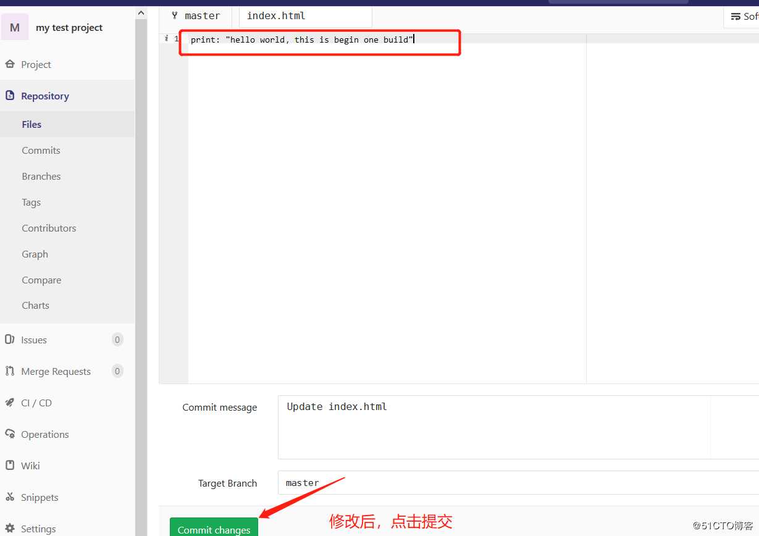Click the line number 1 gutter
The image size is (759, 536).
(x=176, y=39)
